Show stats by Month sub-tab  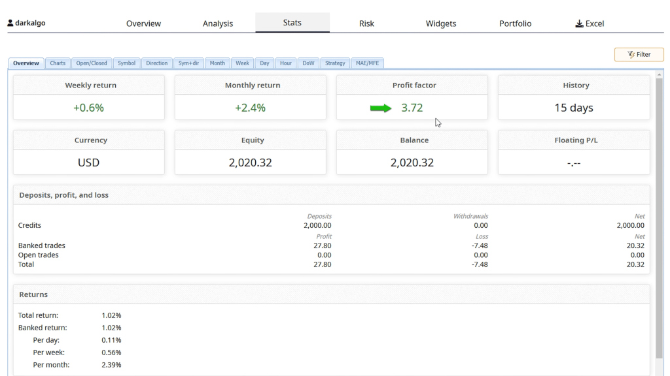(x=217, y=63)
